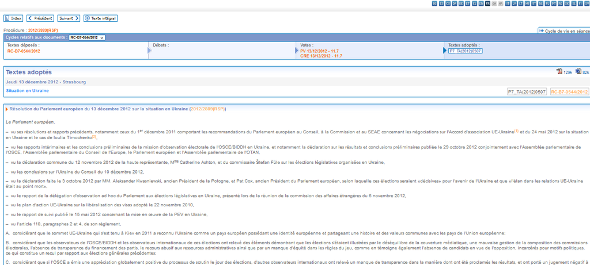Image resolution: width=590 pixels, height=265 pixels.
Task: Switch language to PT (Portuguese)
Action: [x=554, y=3]
